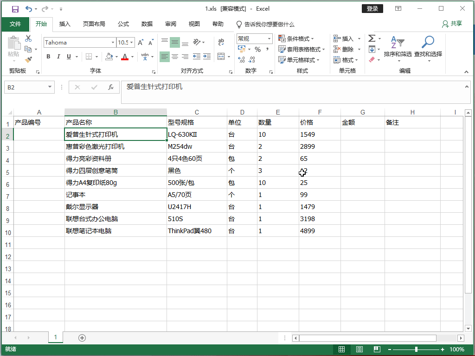This screenshot has height=356, width=475.
Task: Switch to the 公式 Formulas tab
Action: [123, 24]
